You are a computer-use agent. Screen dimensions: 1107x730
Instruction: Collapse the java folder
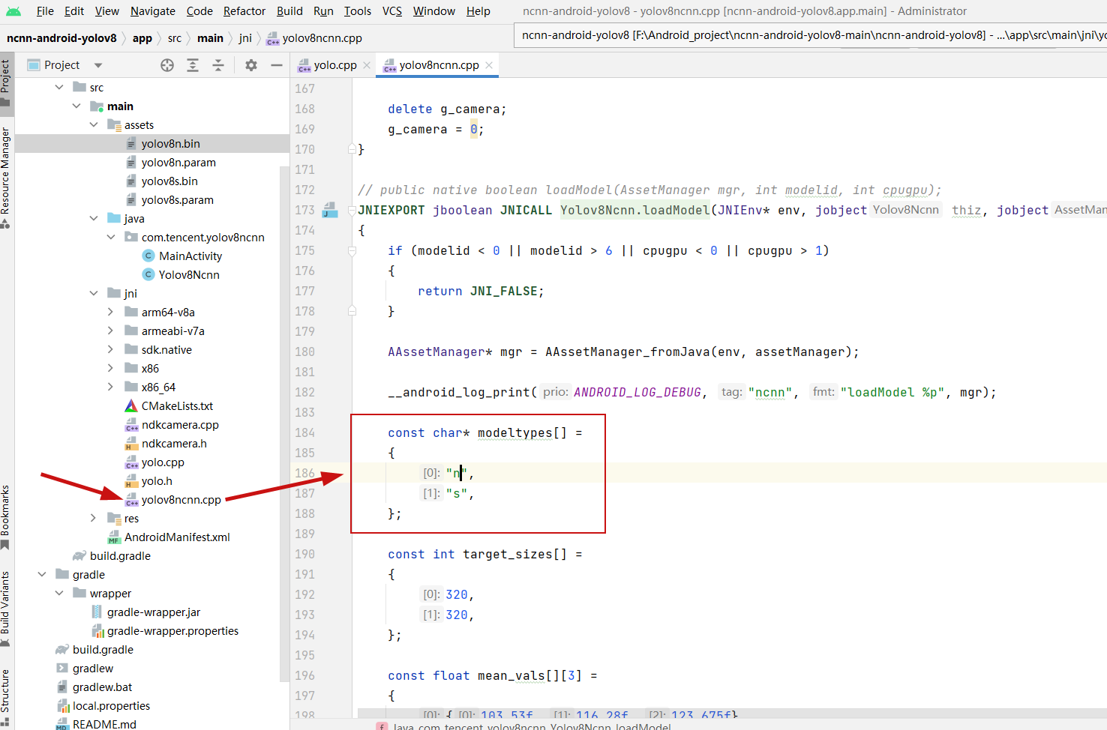[x=94, y=218]
